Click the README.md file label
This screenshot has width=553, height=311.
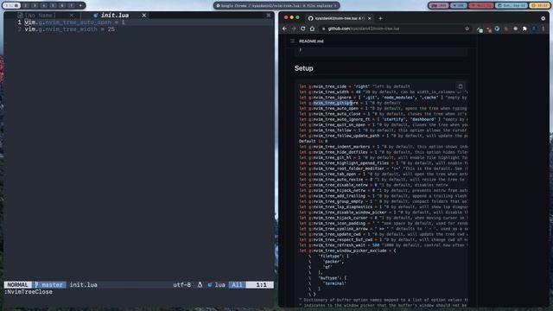[x=311, y=41]
